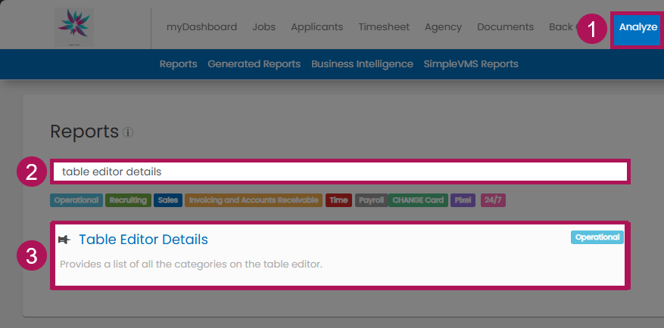Viewport: 664px width, 328px height.
Task: Select the Timesheet menu
Action: coord(384,27)
